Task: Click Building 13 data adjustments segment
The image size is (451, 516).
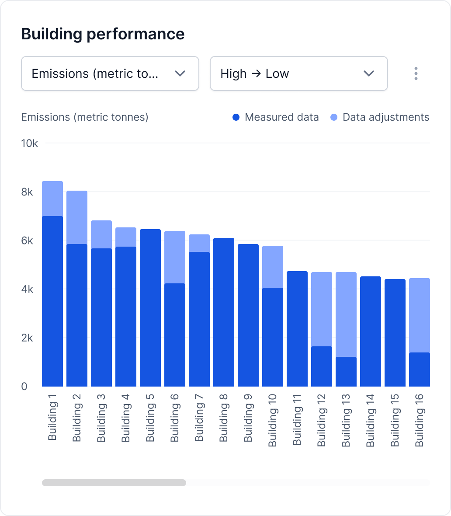Action: 346,314
